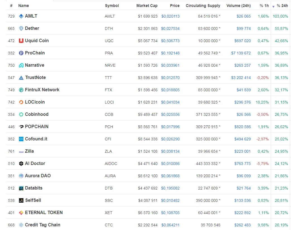The width and height of the screenshot is (291, 230).
Task: Click POPCHAIN volume $820 586
Action: [242, 127]
